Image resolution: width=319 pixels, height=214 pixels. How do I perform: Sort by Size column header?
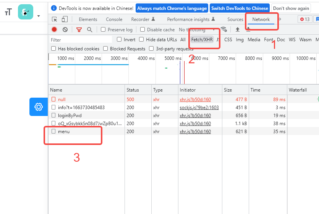pyautogui.click(x=235, y=90)
